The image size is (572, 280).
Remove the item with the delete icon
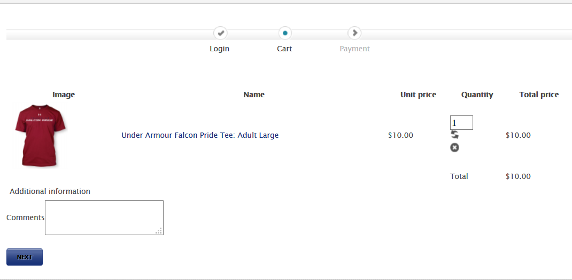click(454, 147)
